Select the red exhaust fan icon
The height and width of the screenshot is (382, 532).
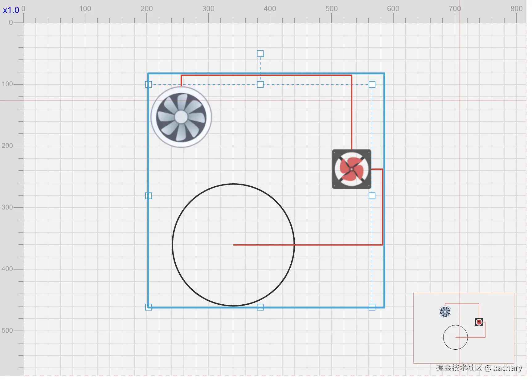pos(352,169)
